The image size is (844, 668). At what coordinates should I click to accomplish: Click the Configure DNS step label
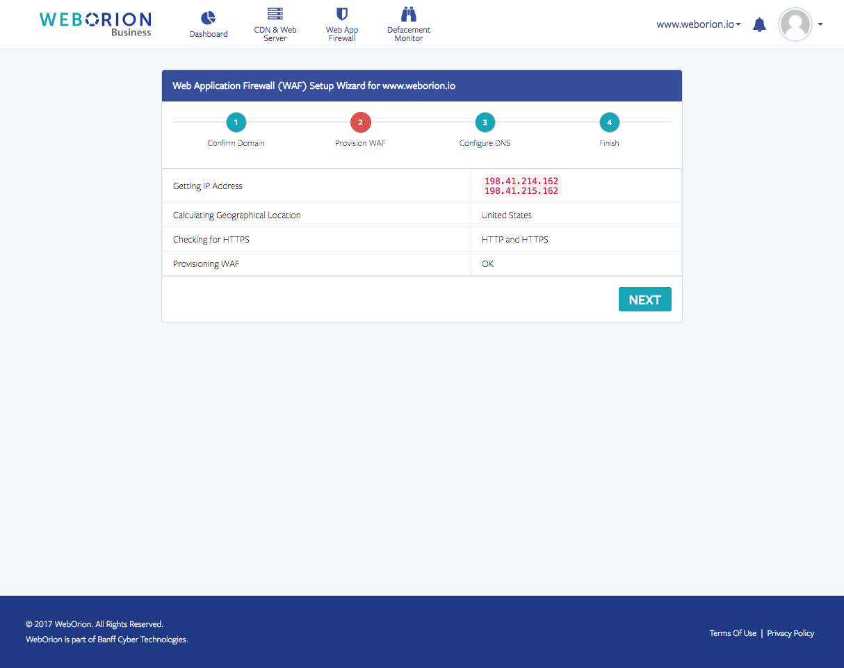(485, 143)
